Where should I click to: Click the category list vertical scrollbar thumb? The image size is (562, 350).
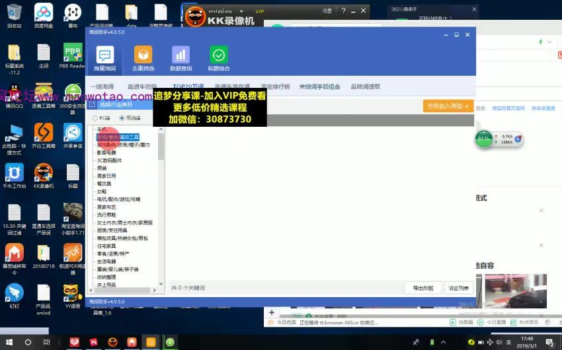[x=161, y=147]
